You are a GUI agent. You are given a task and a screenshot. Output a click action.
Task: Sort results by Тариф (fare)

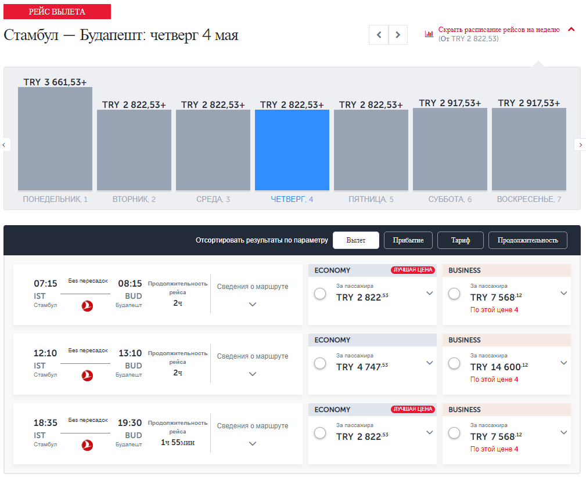coord(460,240)
